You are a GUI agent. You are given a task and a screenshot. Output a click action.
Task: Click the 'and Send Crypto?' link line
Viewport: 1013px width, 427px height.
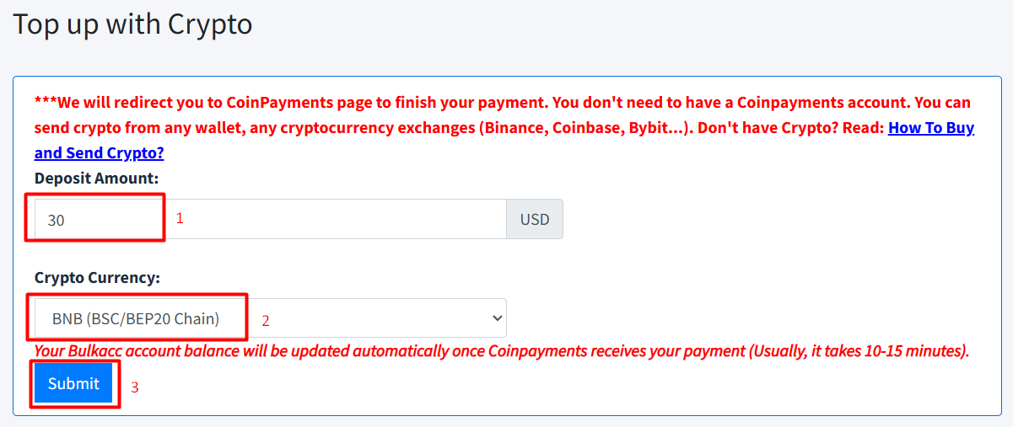99,152
